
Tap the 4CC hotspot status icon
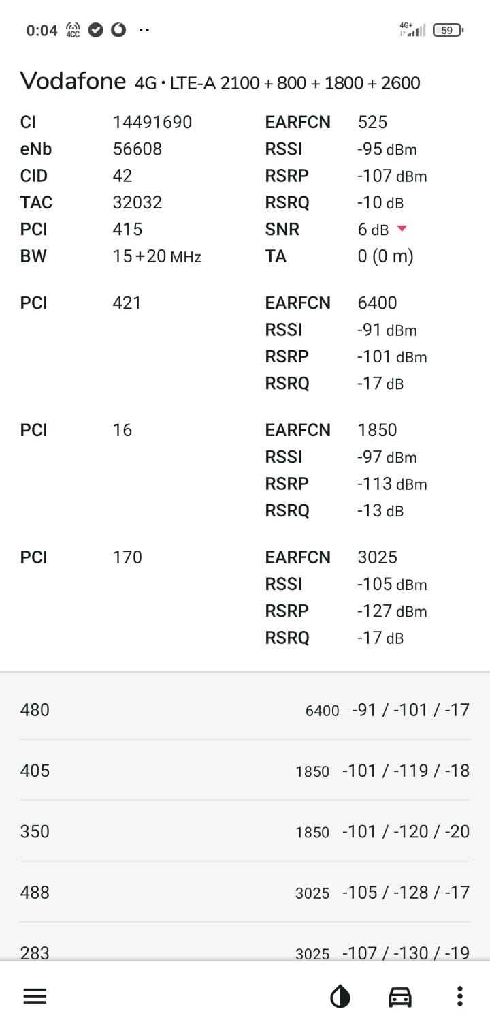pyautogui.click(x=72, y=30)
